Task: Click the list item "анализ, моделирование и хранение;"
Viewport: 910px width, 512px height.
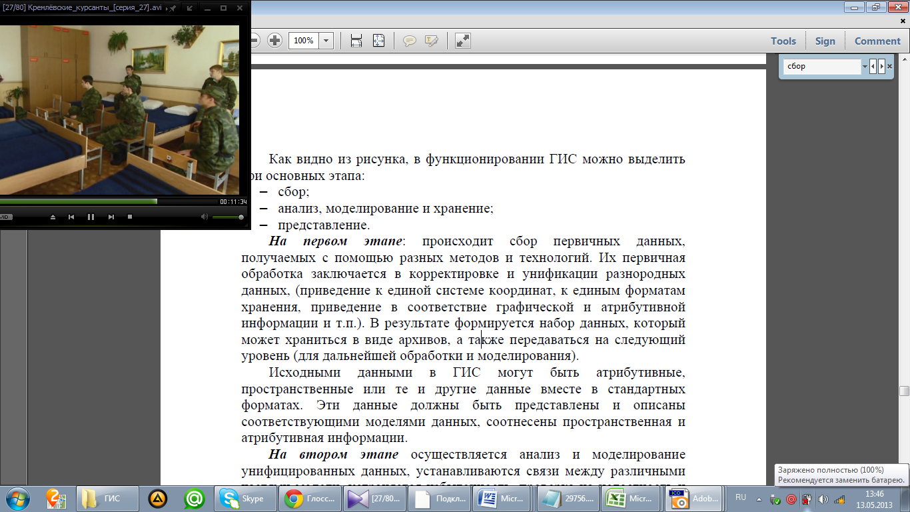Action: tap(386, 209)
